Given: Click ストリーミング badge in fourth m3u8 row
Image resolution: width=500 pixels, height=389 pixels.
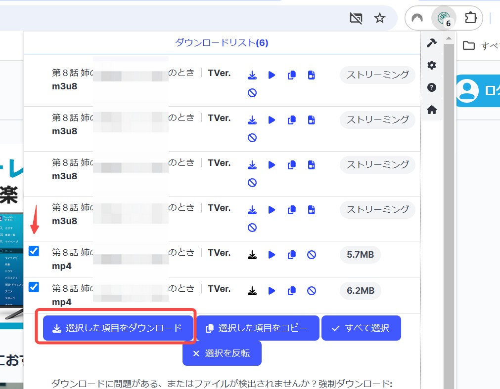Looking at the screenshot, I should coord(377,210).
